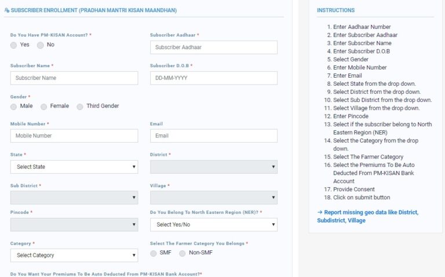Open the Sub District dropdown
Viewport: 445px width, 277px height.
pos(74,198)
